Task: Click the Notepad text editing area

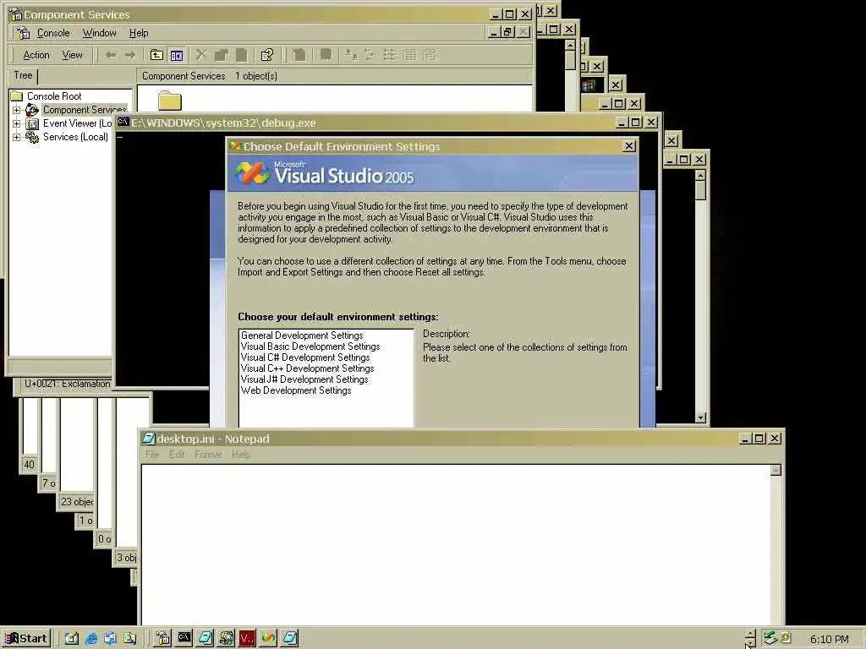Action: click(x=456, y=543)
